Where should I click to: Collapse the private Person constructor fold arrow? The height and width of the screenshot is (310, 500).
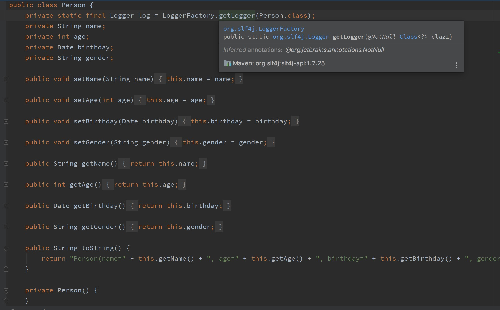6,290
